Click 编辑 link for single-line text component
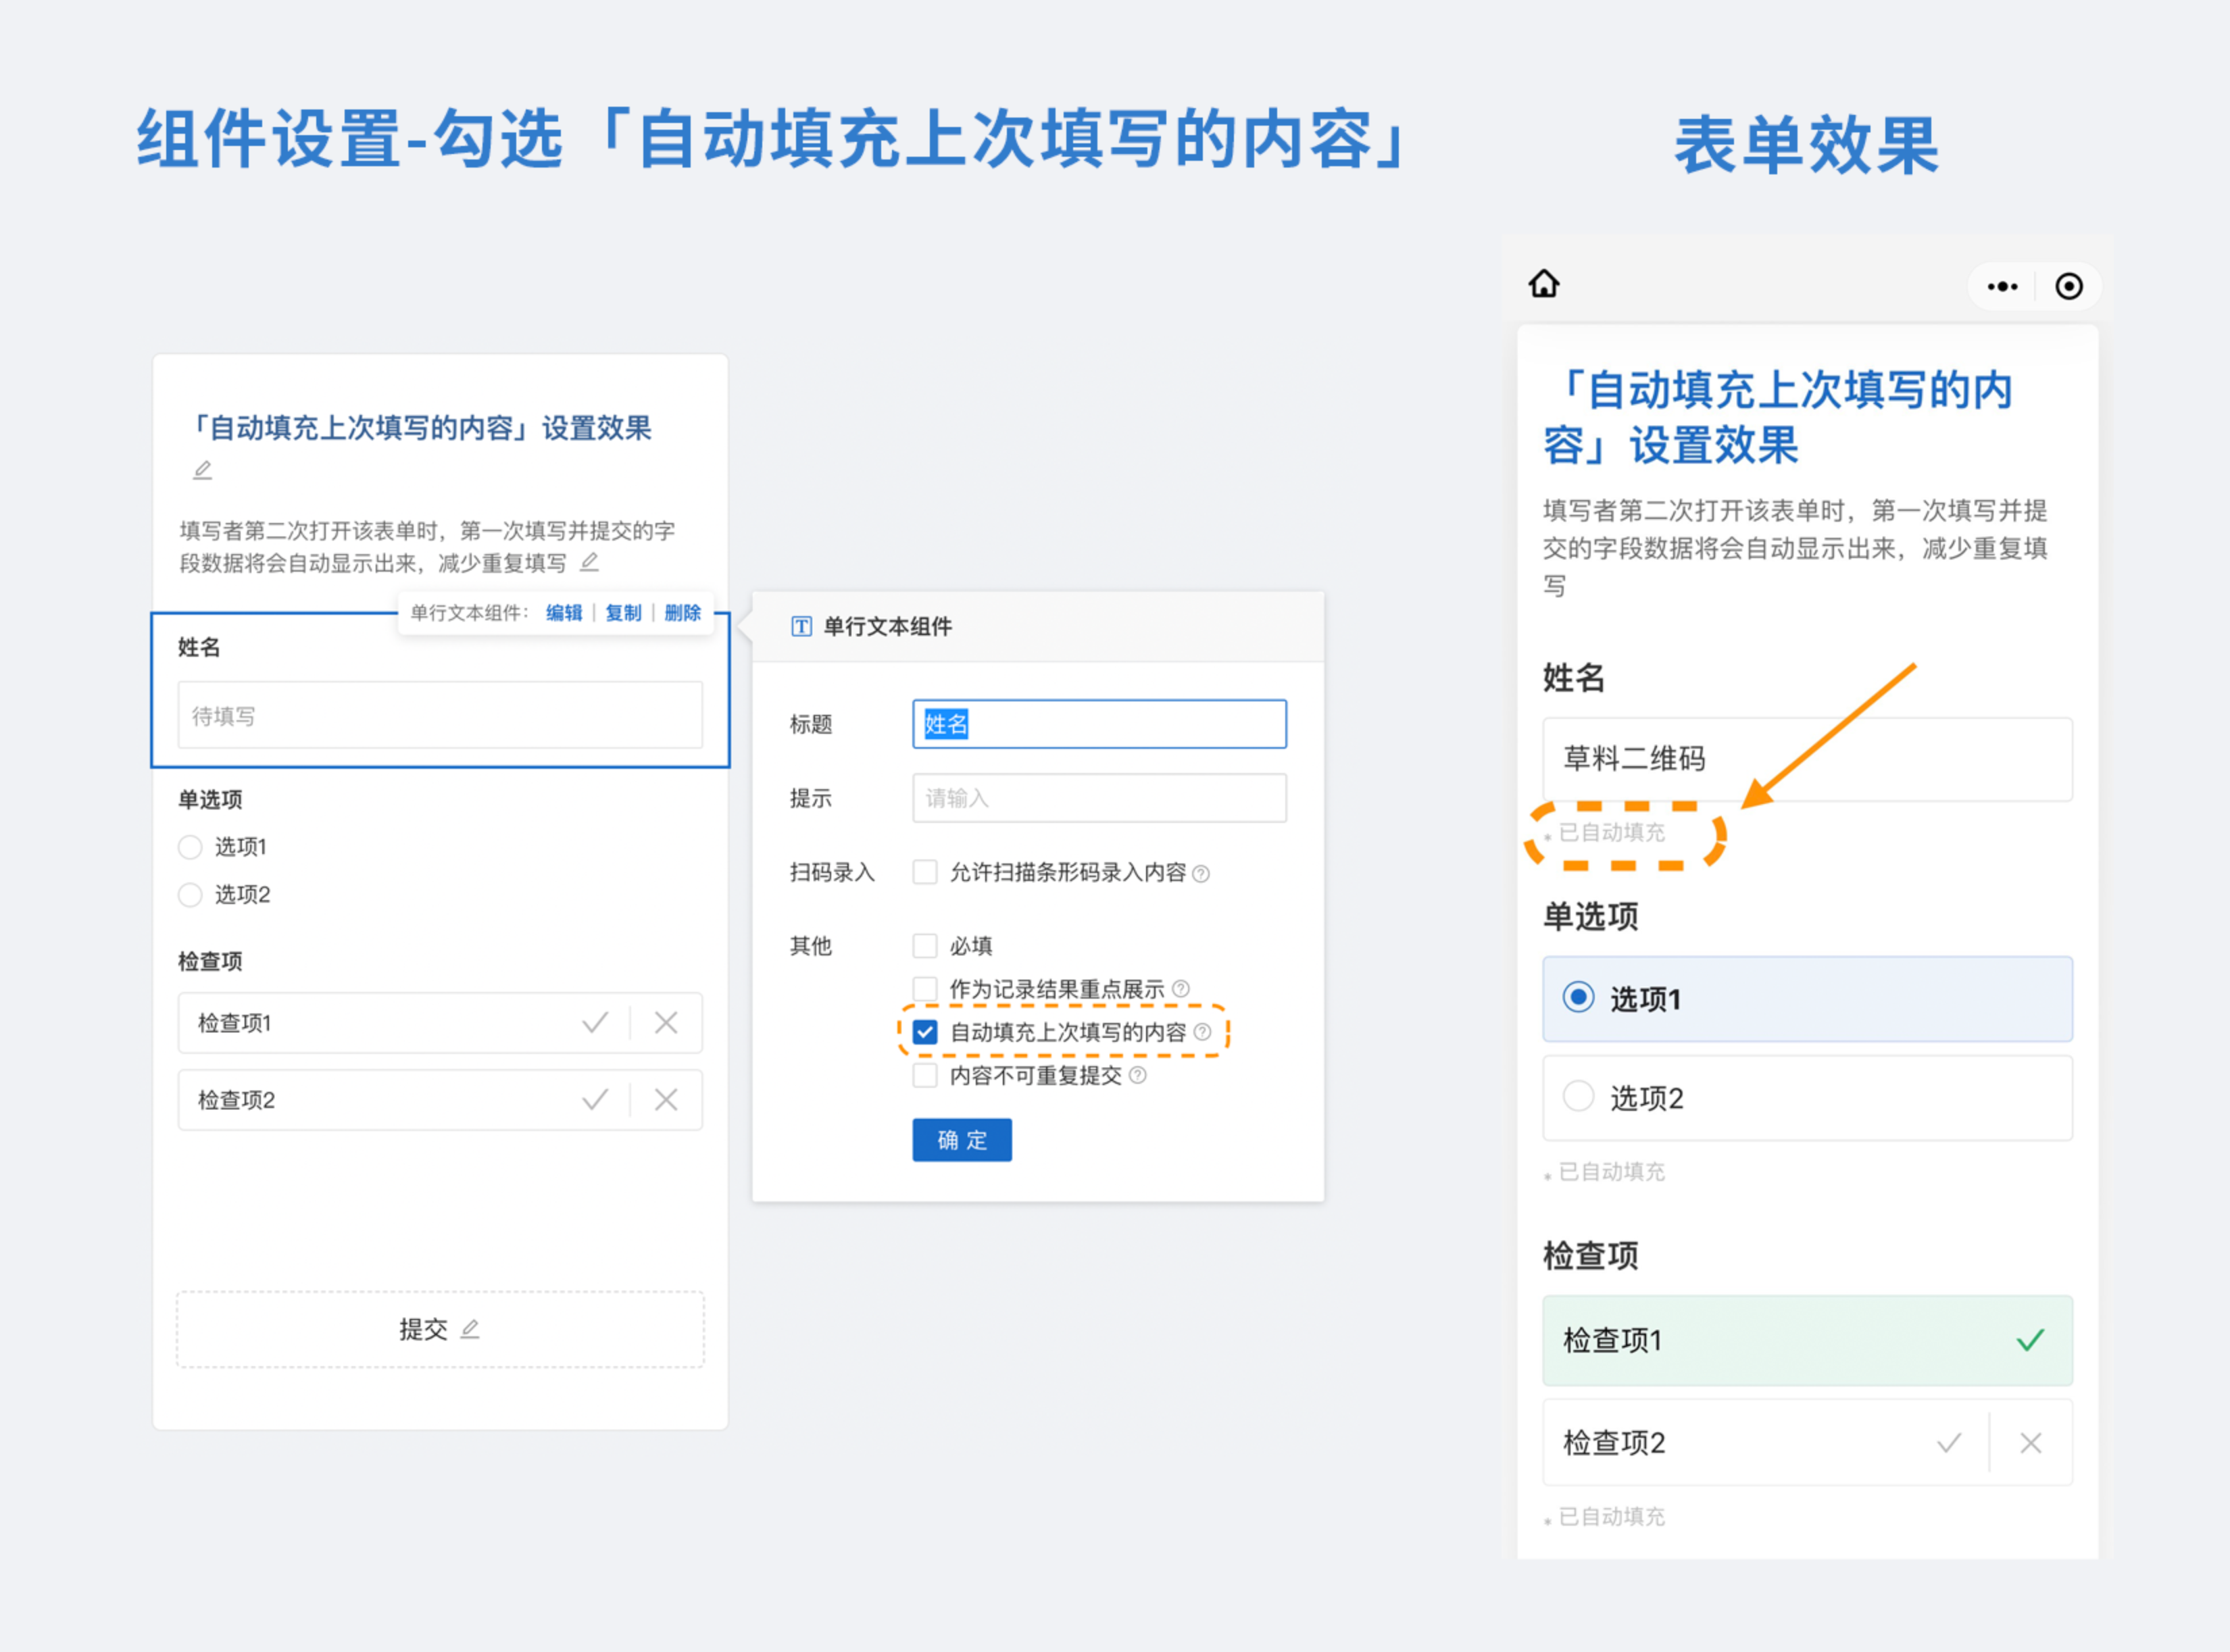The height and width of the screenshot is (1652, 2230). [x=564, y=613]
